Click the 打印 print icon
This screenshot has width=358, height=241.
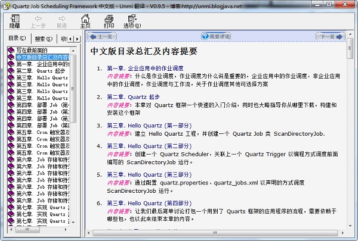[109, 21]
